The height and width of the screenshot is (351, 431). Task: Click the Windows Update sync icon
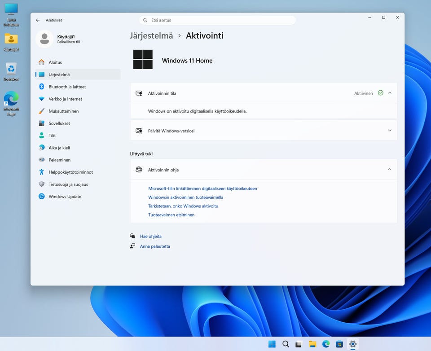click(x=41, y=196)
